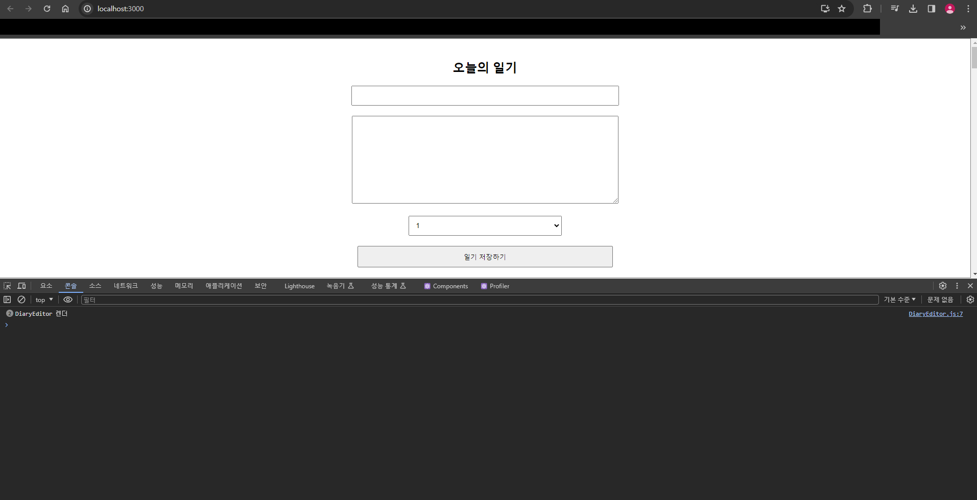Click the repeat count badge 2 on log
The image size is (977, 500).
9,313
